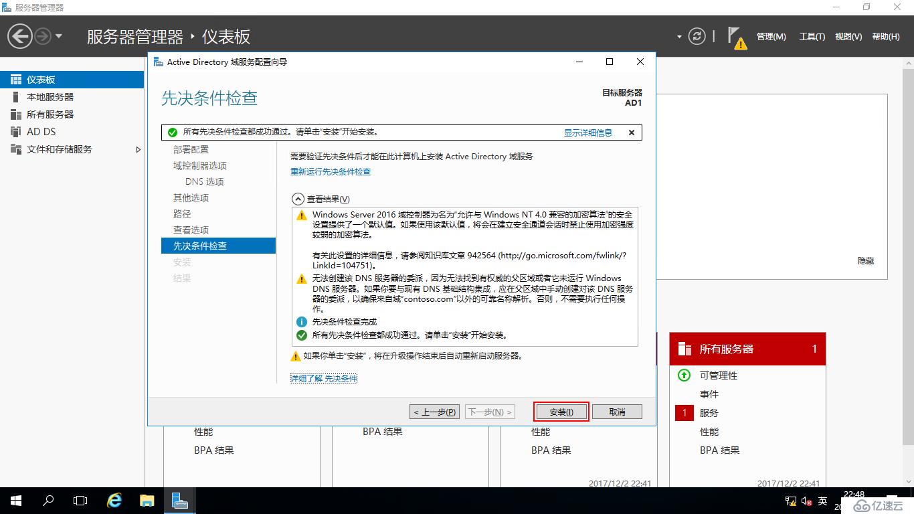Open the 工具(T) menu
914x514 pixels.
tap(812, 37)
